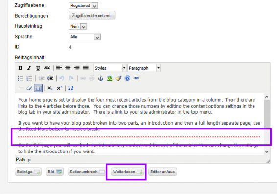Viewport: 277px width, 194px height.
Task: Insert a special character with the Omega icon
Action: [70, 88]
